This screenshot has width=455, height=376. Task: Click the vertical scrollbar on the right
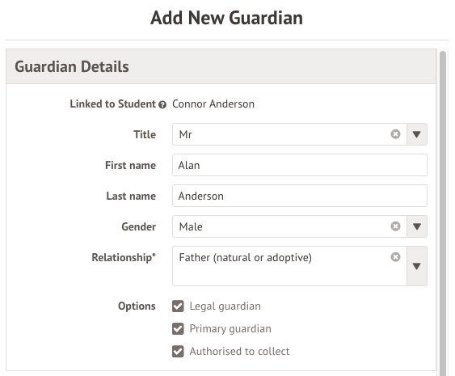coord(443,213)
